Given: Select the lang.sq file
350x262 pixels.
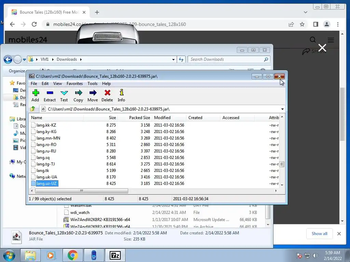Looking at the screenshot, I should tap(43, 158).
